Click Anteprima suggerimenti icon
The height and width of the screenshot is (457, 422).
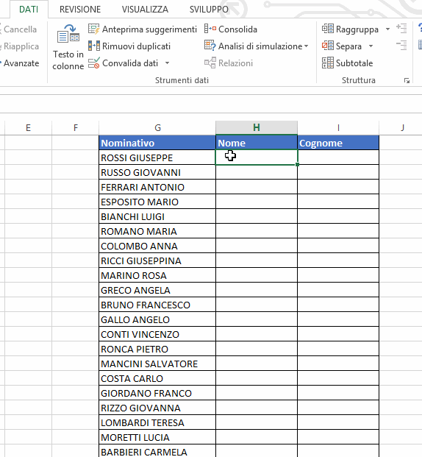(93, 29)
